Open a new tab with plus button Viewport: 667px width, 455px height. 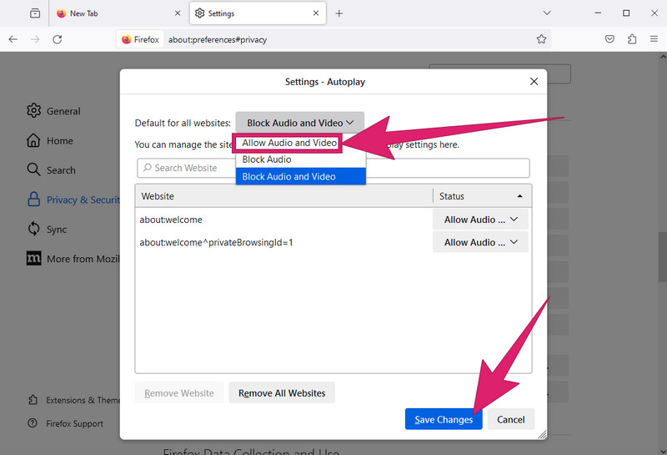(339, 13)
